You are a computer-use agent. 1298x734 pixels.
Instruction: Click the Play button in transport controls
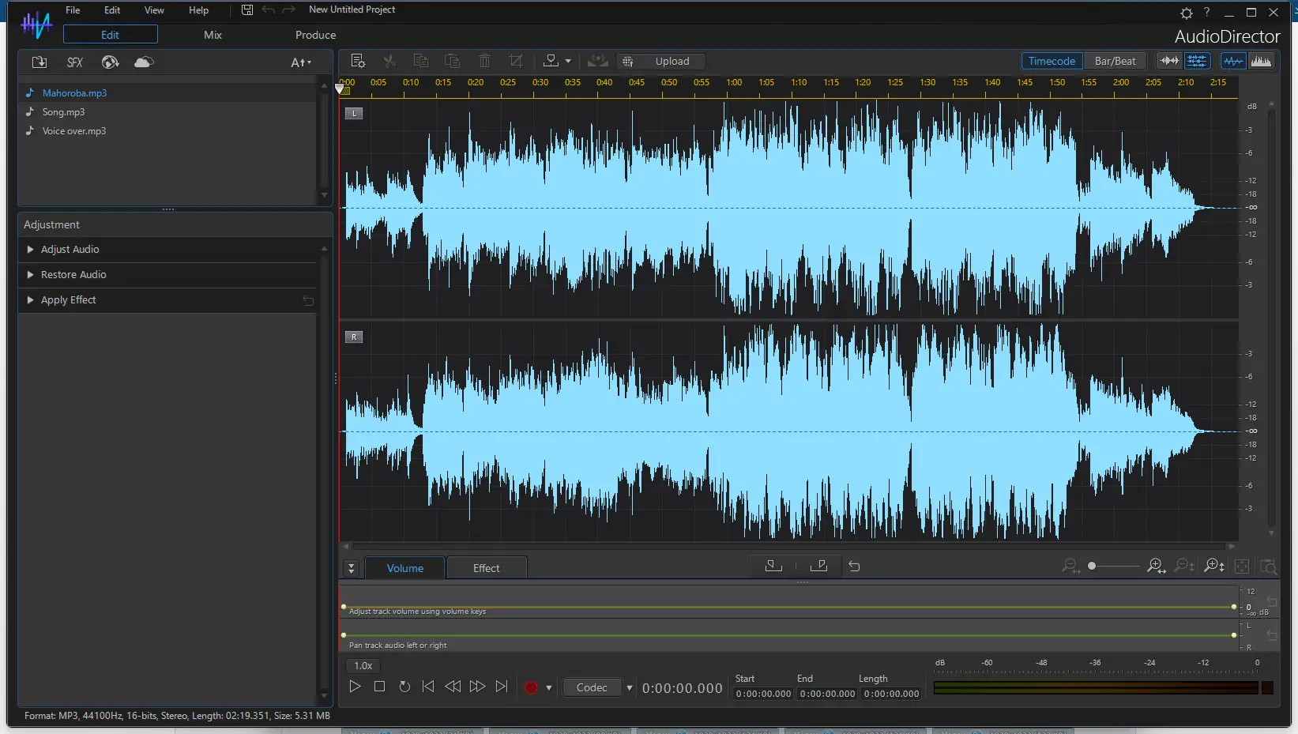355,687
